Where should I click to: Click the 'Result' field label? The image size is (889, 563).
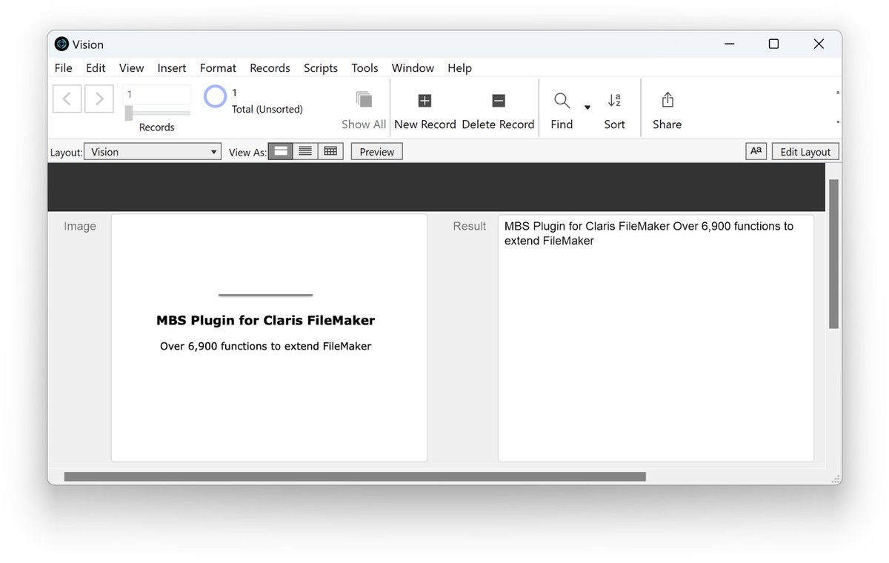470,227
